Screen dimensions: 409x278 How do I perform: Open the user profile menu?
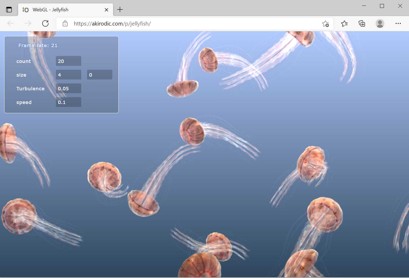pyautogui.click(x=380, y=23)
